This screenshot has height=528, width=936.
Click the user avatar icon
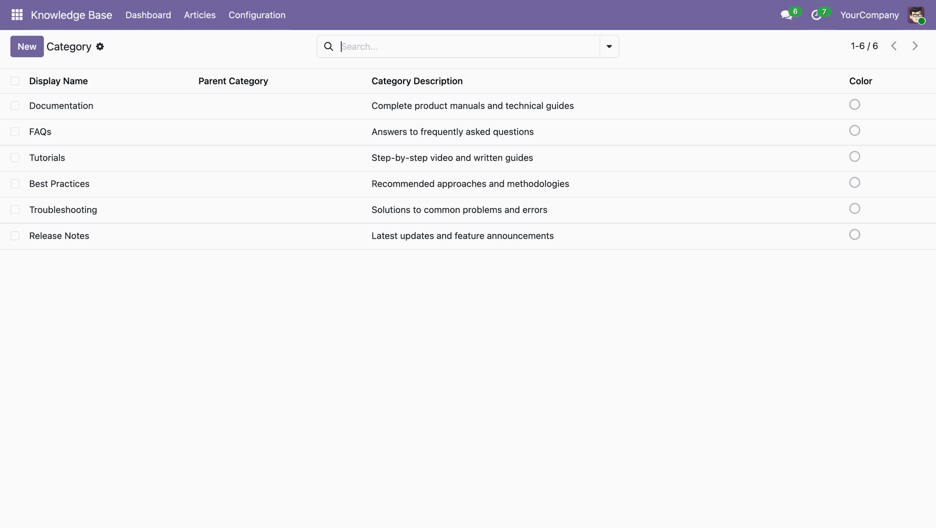point(916,15)
